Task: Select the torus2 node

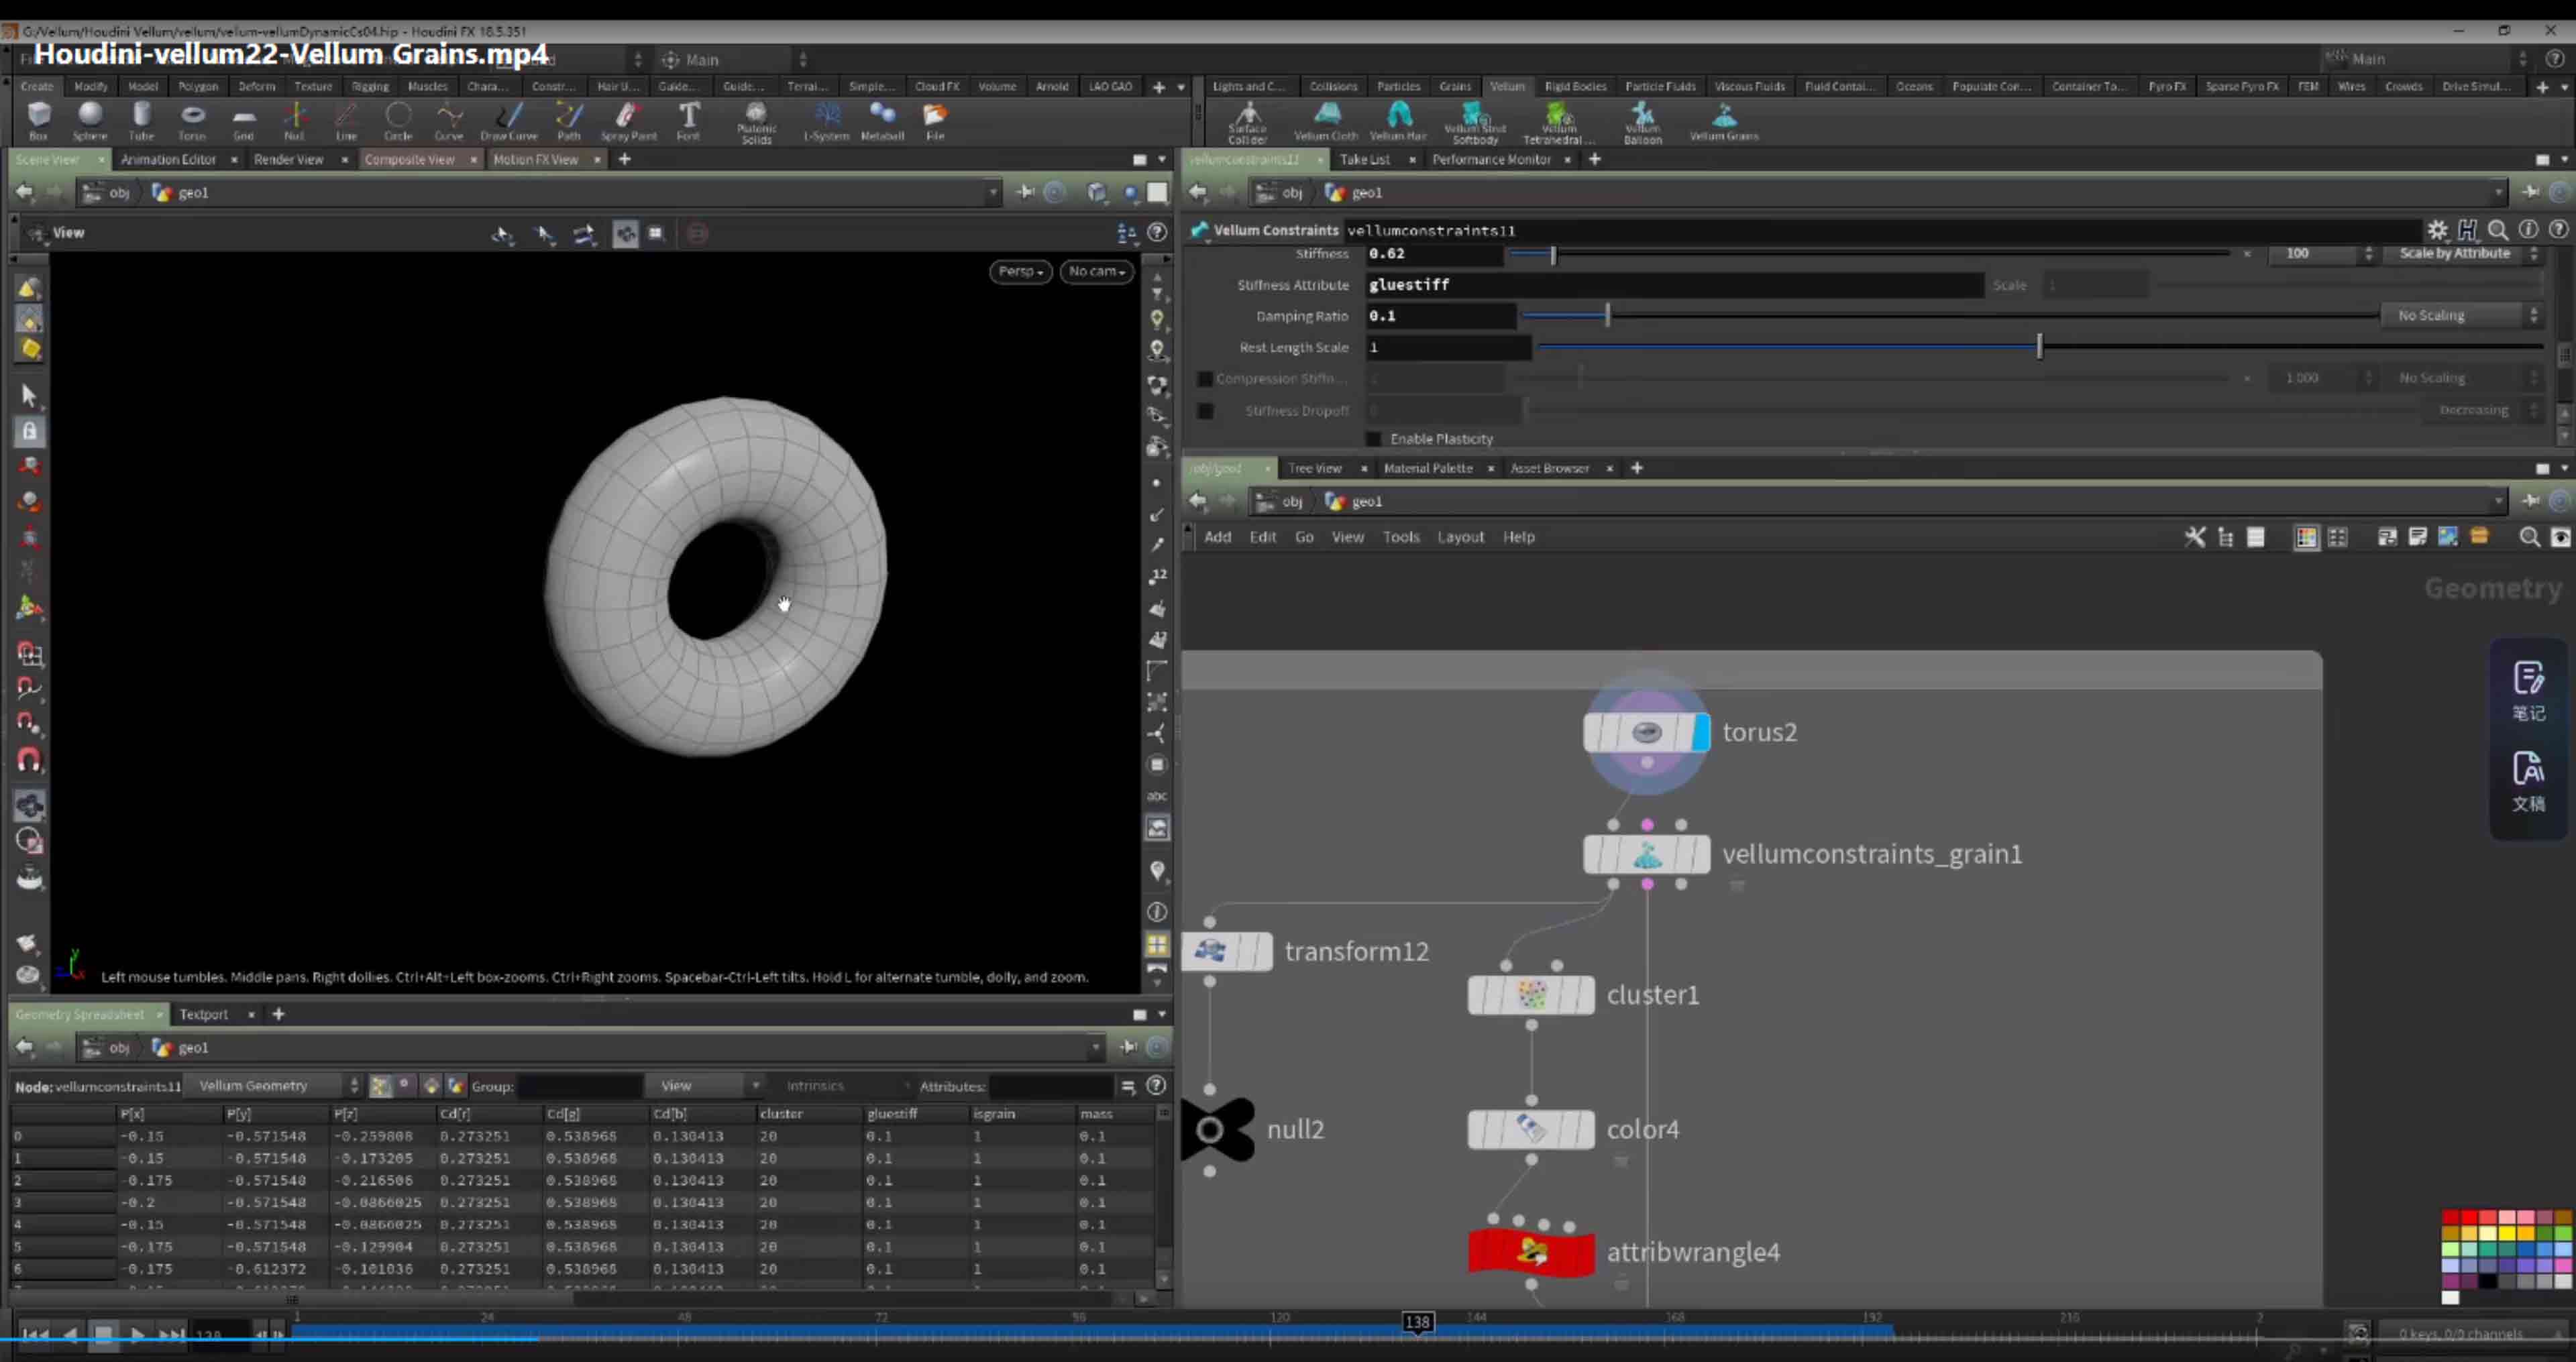Action: click(1646, 733)
